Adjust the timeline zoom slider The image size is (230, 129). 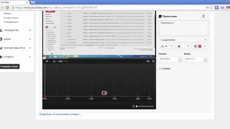pos(145,106)
